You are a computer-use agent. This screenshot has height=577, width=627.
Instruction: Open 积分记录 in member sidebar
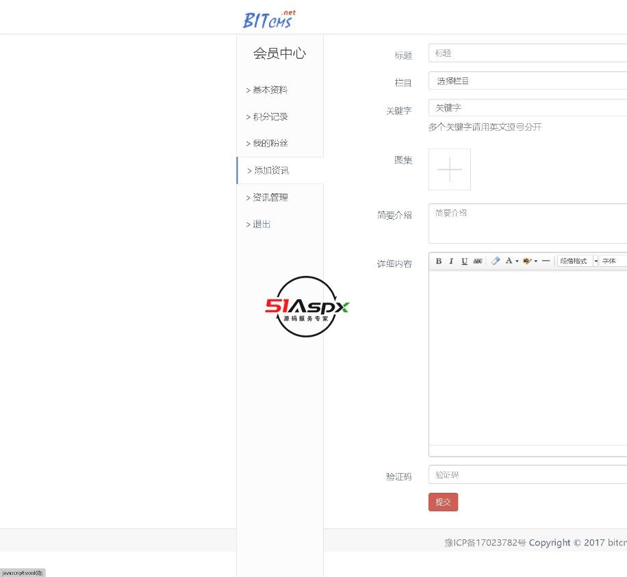[x=270, y=117]
